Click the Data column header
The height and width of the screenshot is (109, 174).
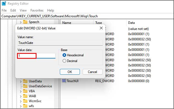(x=131, y=23)
